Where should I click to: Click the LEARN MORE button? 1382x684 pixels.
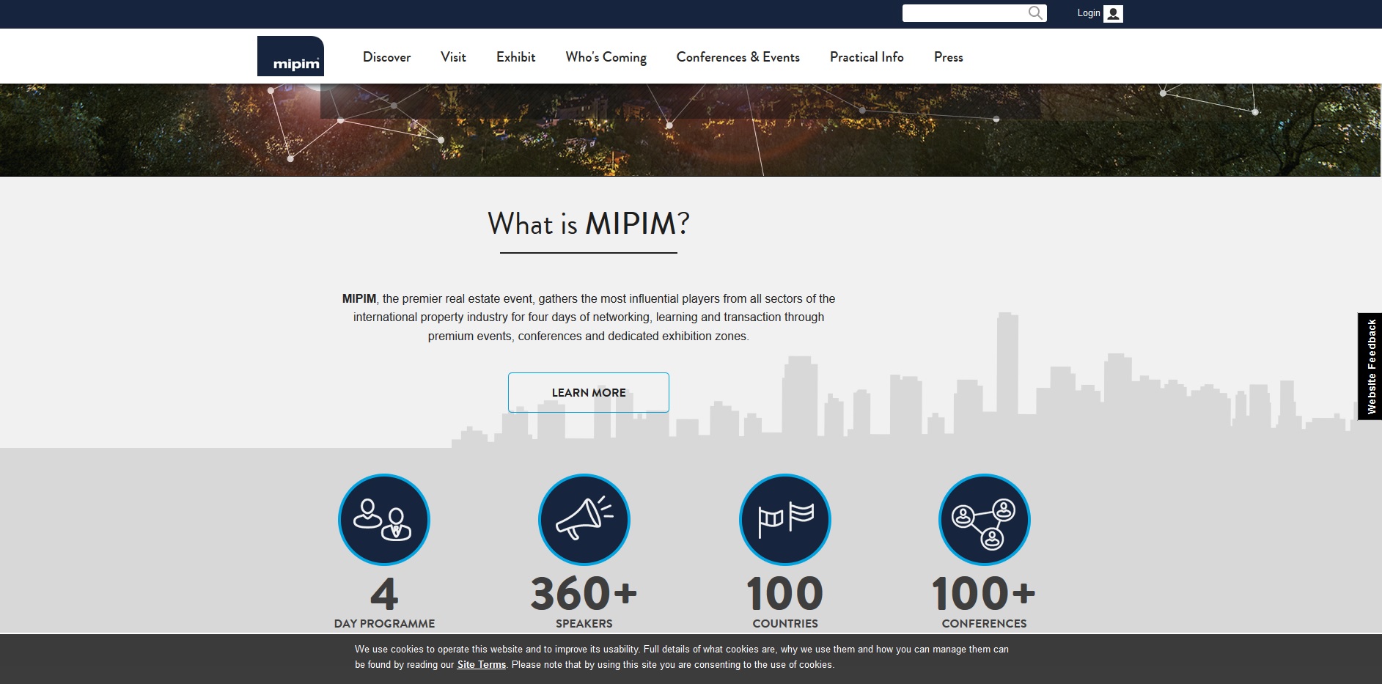(x=589, y=392)
